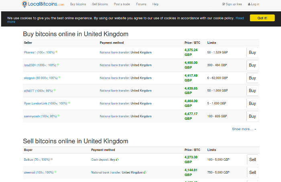Click Sell for the 4,273.00 GBP offer
This screenshot has height=182, width=281.
(x=252, y=160)
